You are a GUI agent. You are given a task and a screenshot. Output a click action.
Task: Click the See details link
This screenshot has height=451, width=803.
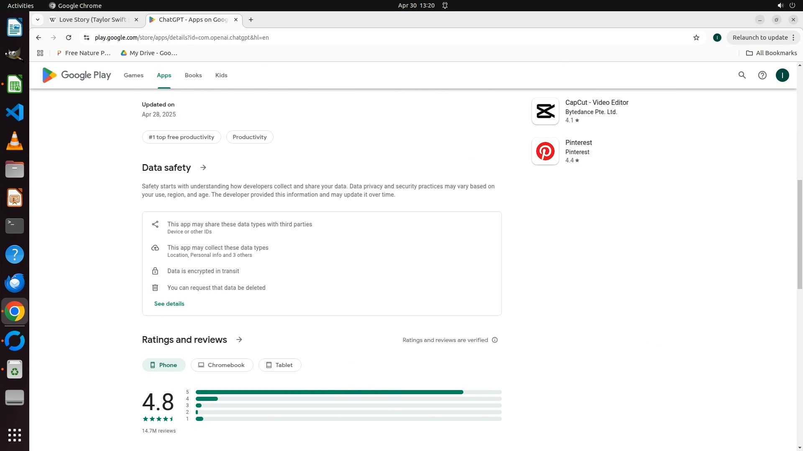[x=169, y=304]
